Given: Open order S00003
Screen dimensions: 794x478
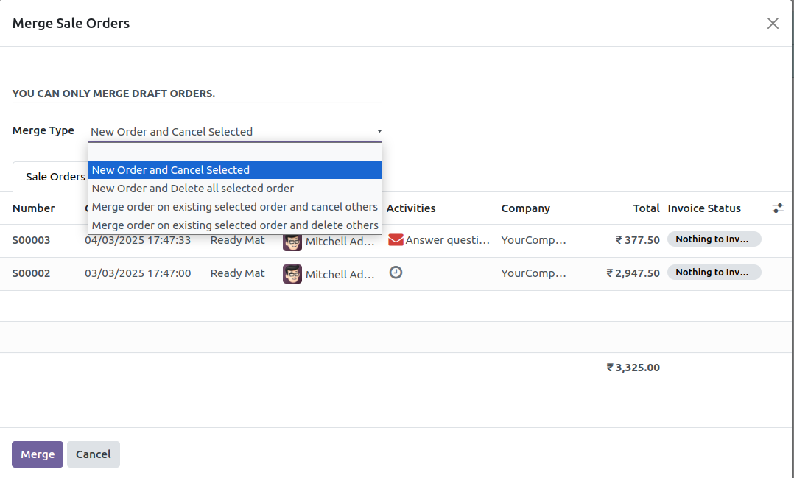Looking at the screenshot, I should (31, 240).
